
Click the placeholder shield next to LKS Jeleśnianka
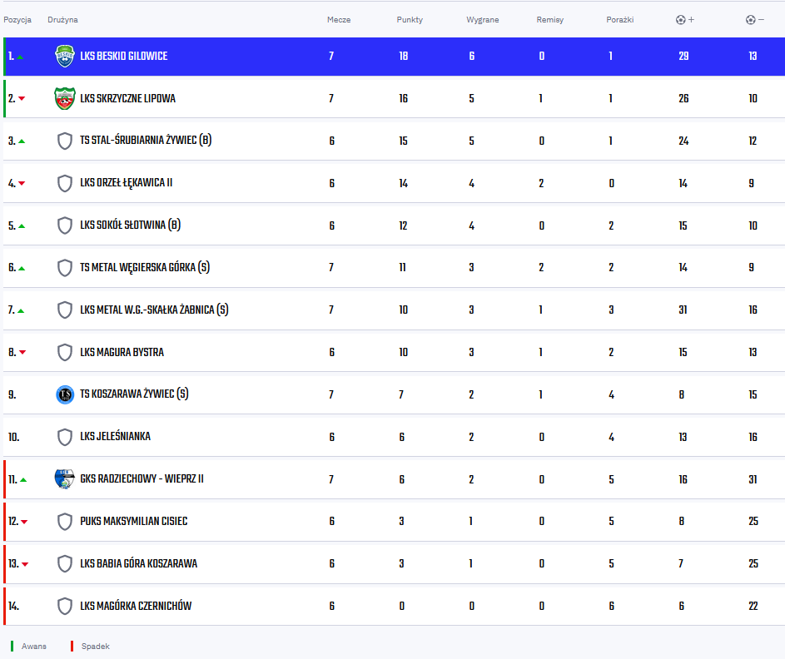tap(65, 437)
